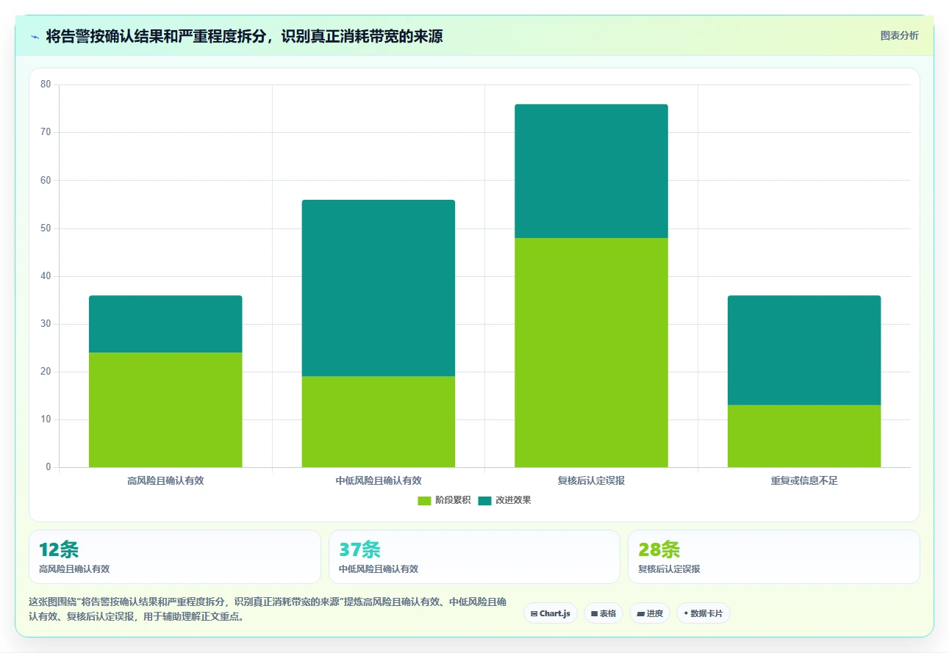This screenshot has height=653, width=949.
Task: Click the y-axis value 80
Action: pyautogui.click(x=46, y=84)
